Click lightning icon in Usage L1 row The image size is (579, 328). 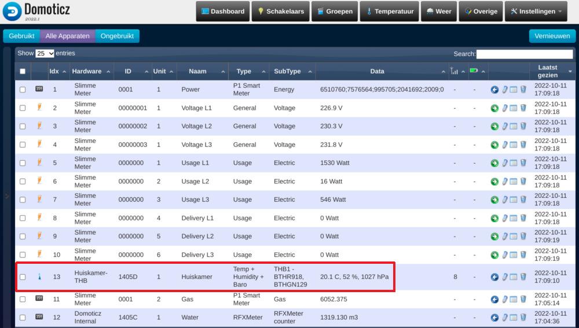click(x=39, y=163)
